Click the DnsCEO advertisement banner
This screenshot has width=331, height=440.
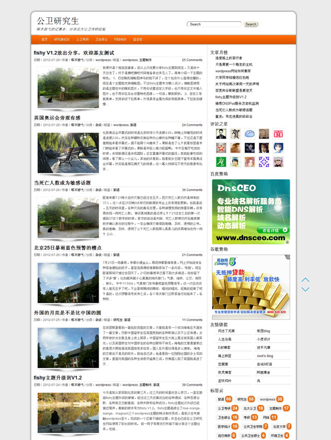251,212
